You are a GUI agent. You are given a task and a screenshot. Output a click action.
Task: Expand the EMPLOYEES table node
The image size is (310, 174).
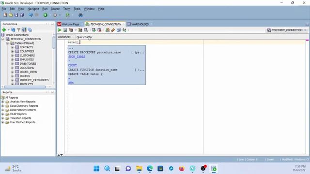[12, 59]
